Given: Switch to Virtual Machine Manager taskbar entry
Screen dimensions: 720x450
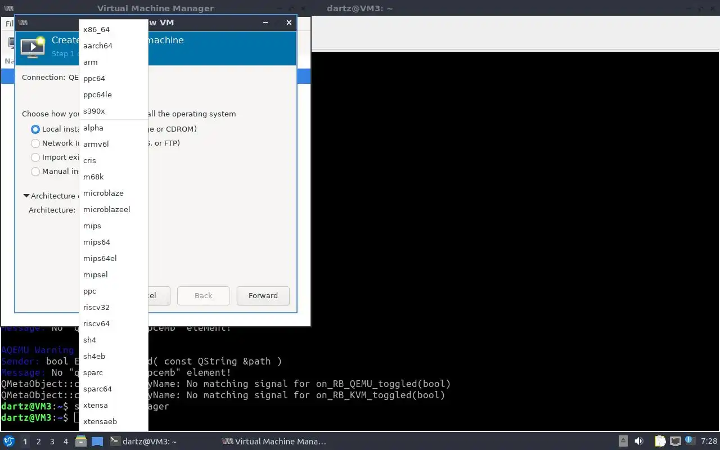Looking at the screenshot, I should 274,442.
